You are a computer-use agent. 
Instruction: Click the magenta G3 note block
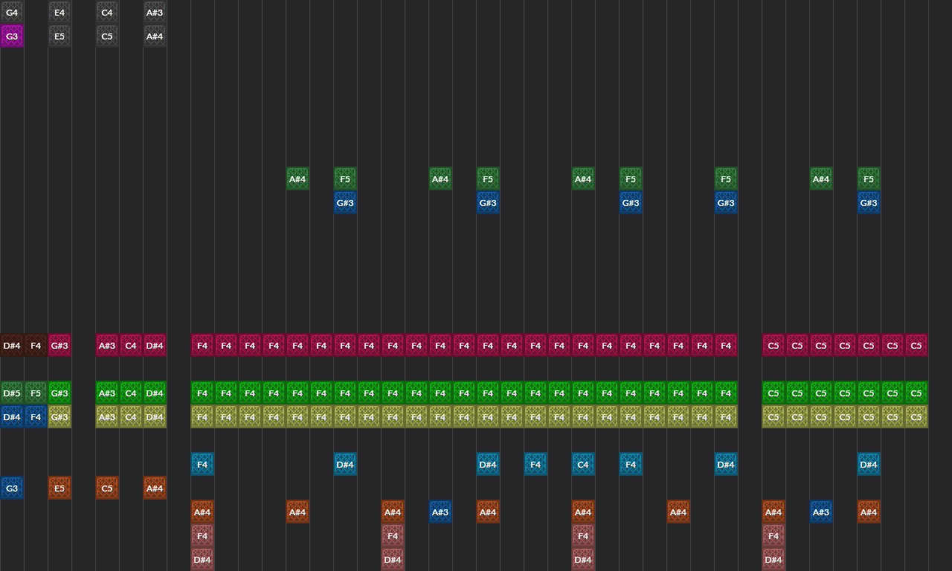12,36
